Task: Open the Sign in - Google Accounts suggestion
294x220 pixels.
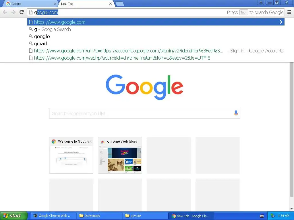Action: click(156, 51)
